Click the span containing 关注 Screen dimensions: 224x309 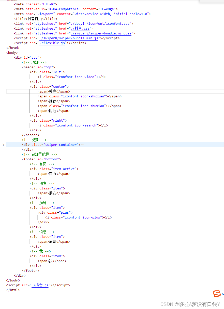54,92
